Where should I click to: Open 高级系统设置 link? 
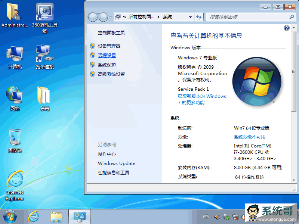(x=111, y=74)
